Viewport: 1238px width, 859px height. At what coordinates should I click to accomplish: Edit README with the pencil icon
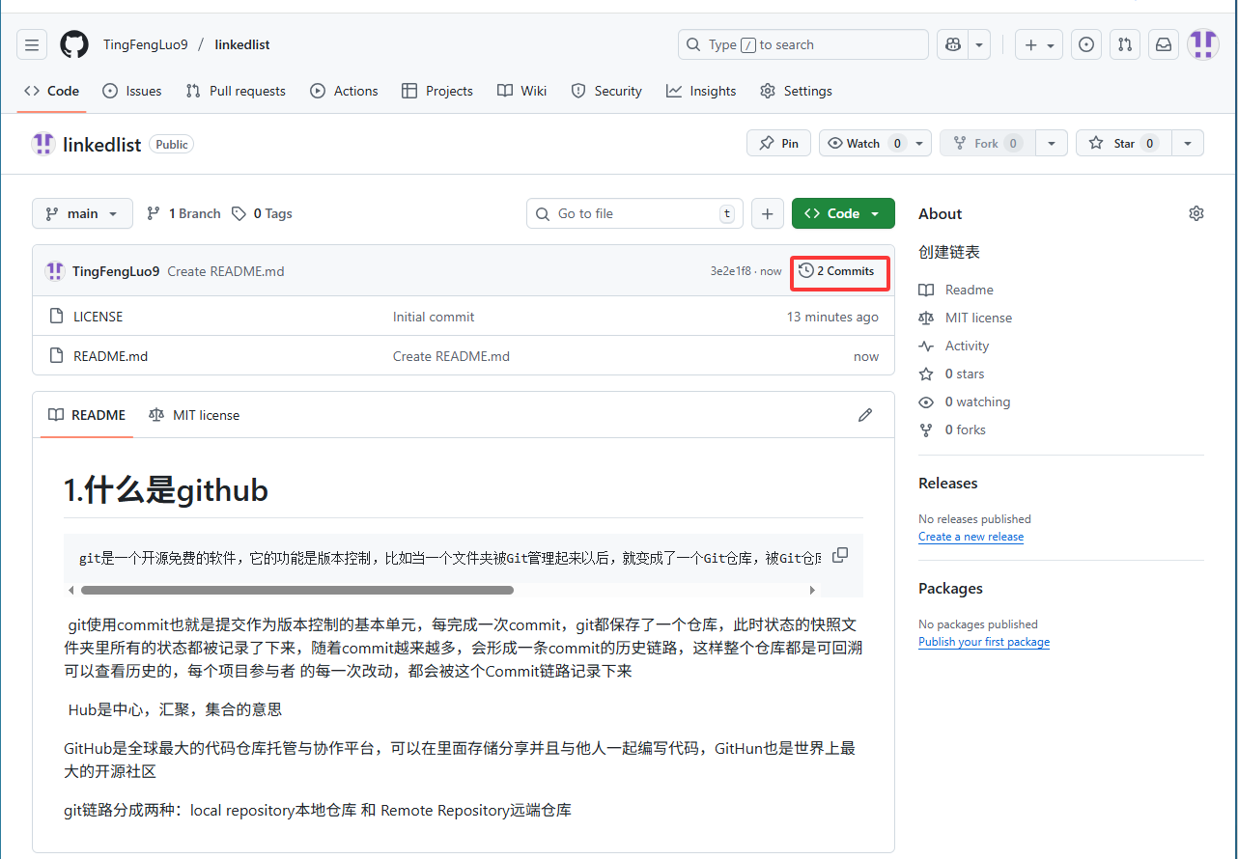[x=864, y=415]
